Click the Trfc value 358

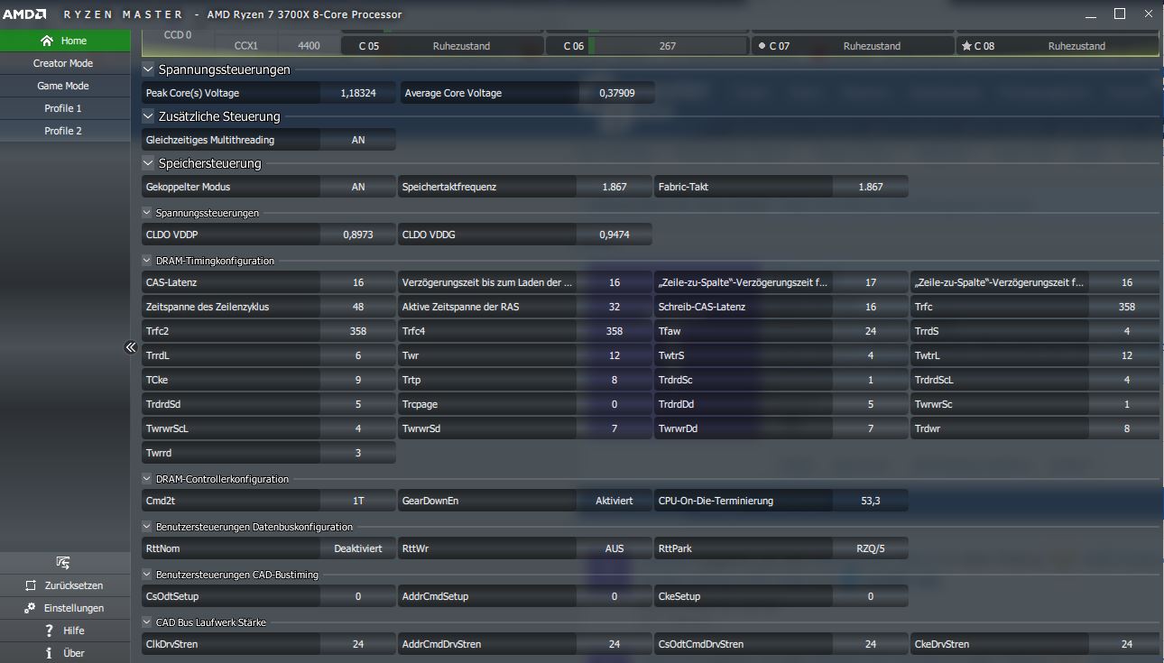1126,307
